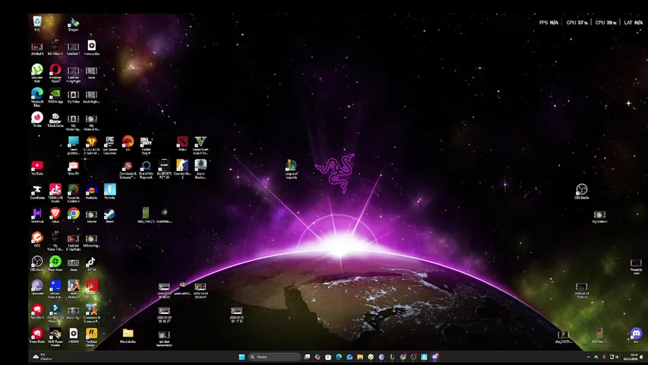This screenshot has height=365, width=648.
Task: Open the weather widget on taskbar
Action: click(x=42, y=357)
